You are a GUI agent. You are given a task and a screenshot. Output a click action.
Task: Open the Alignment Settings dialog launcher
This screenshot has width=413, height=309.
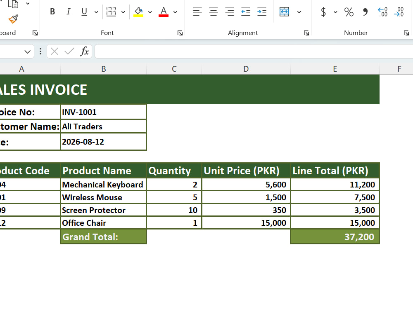(306, 33)
